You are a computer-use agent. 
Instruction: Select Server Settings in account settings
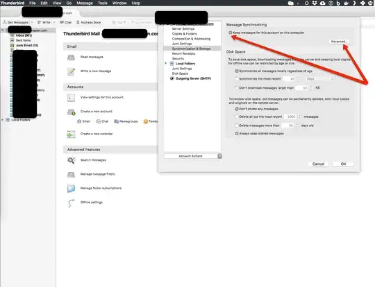pyautogui.click(x=183, y=29)
